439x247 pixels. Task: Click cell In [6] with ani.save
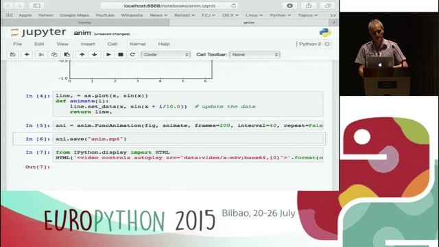coord(187,139)
